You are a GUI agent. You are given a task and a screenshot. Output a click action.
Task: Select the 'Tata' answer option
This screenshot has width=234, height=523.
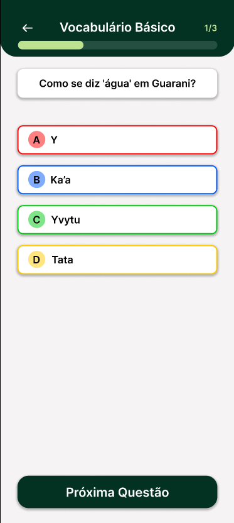pyautogui.click(x=117, y=260)
